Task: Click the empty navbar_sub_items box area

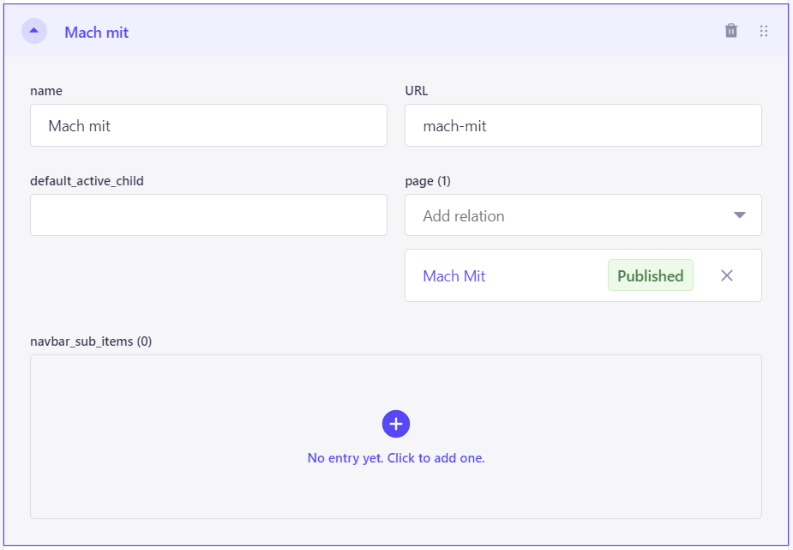Action: pos(396,436)
